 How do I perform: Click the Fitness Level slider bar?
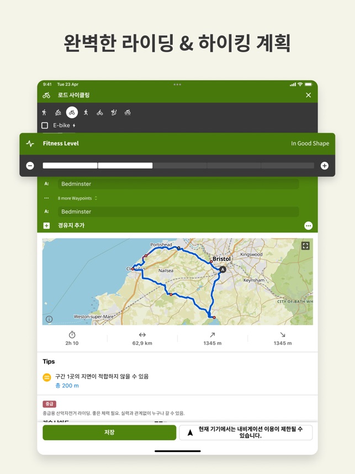coord(178,166)
